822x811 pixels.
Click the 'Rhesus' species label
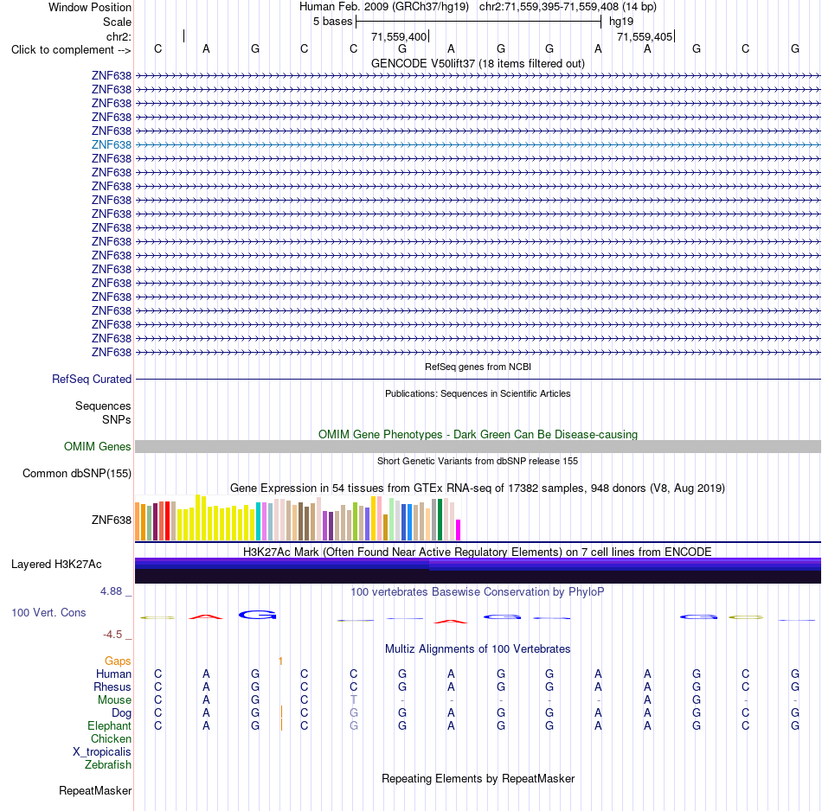112,686
